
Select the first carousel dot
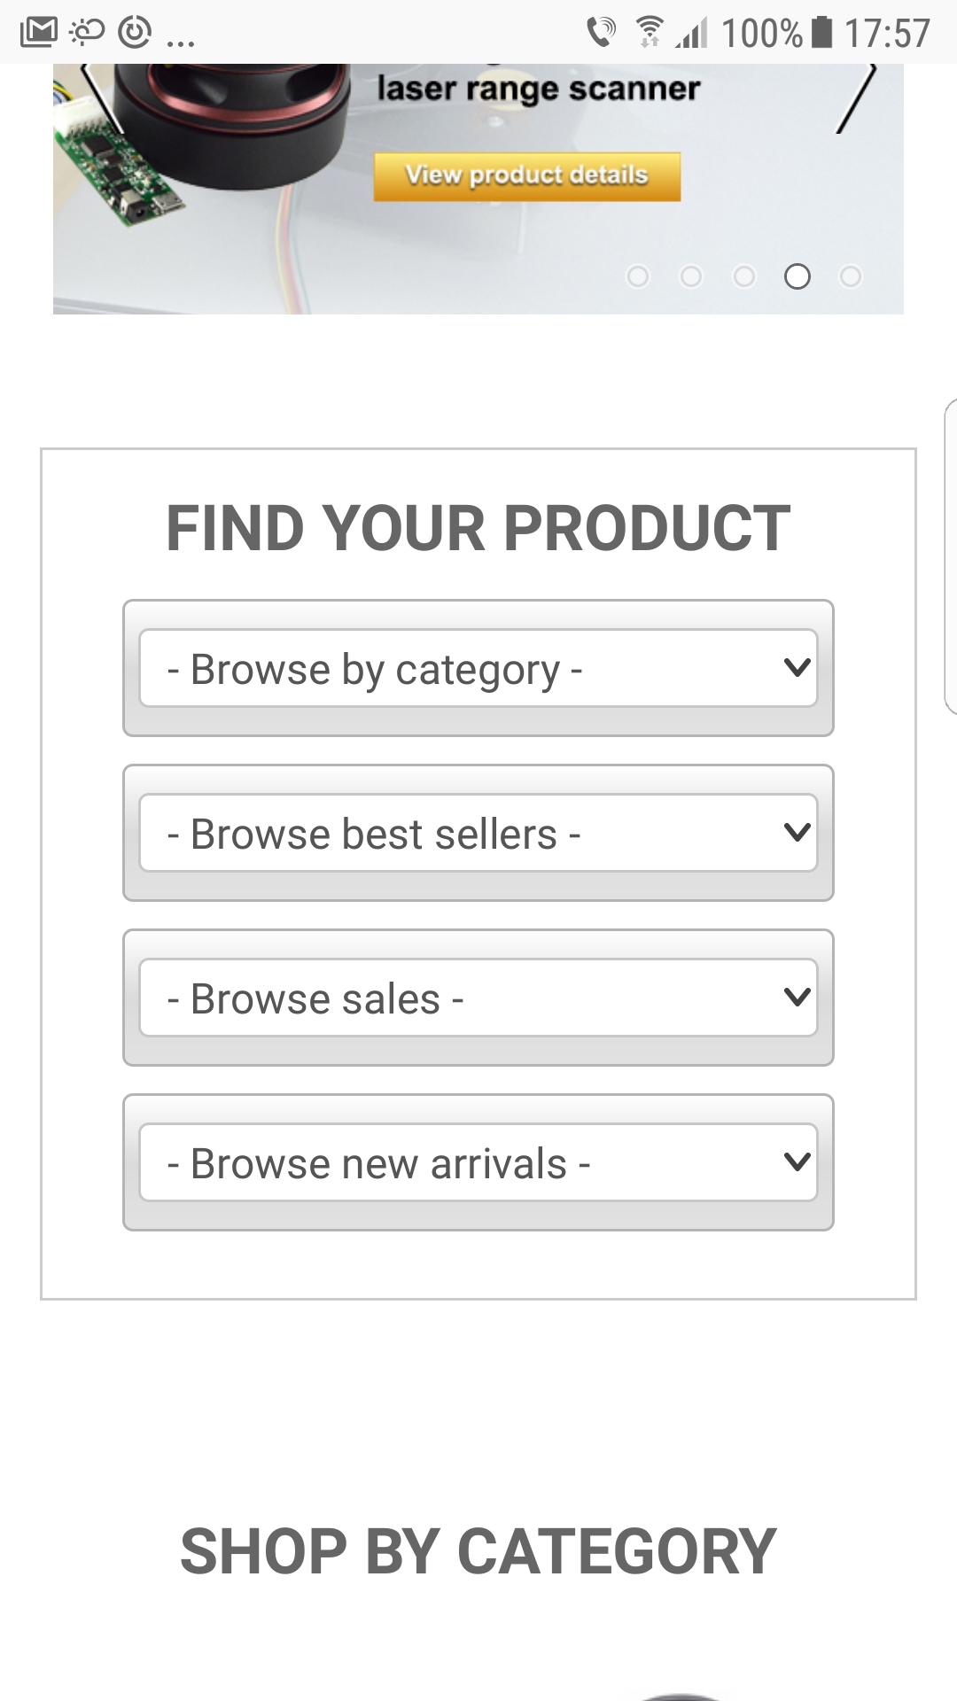[x=640, y=276]
